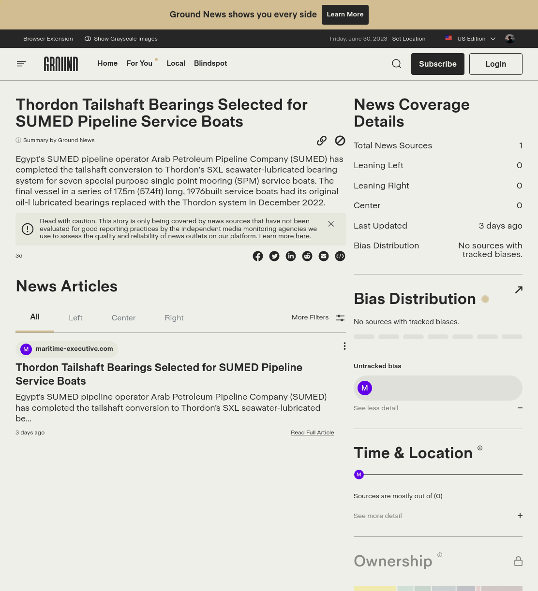This screenshot has height=591, width=538.
Task: Open the More Filters sliders icon
Action: 340,318
